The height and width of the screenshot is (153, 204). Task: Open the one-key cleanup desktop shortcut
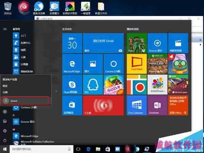(x=85, y=8)
